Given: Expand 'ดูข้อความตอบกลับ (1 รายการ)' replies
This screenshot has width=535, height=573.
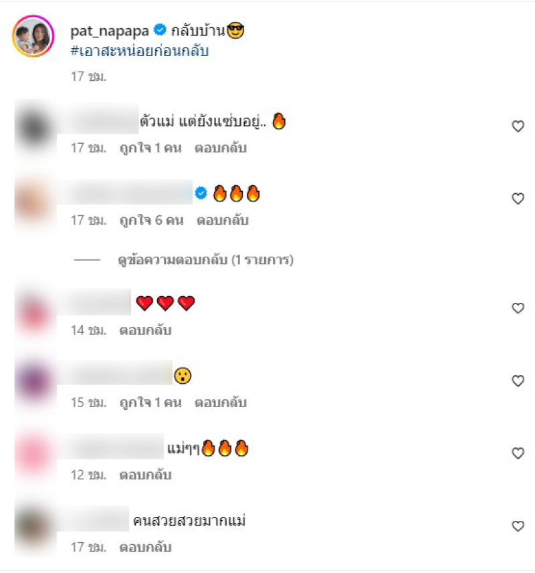Looking at the screenshot, I should coord(206,260).
